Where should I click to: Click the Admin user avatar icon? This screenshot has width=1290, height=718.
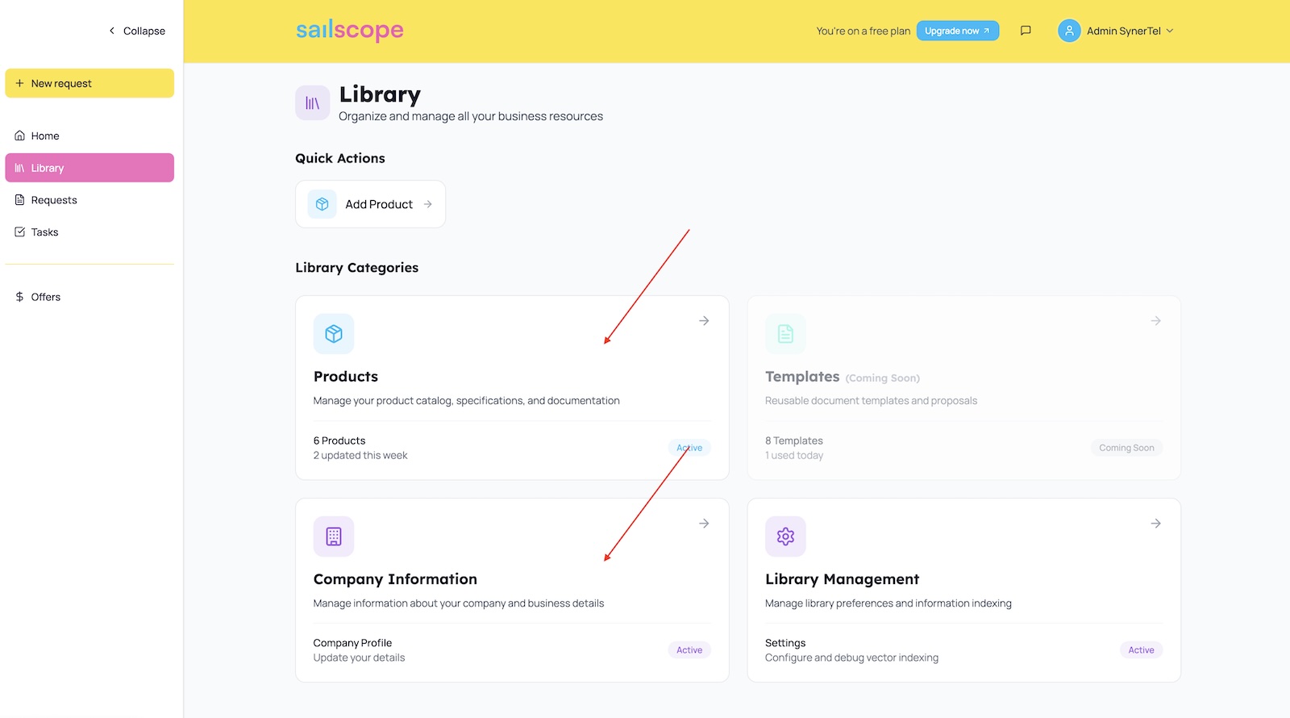1069,31
